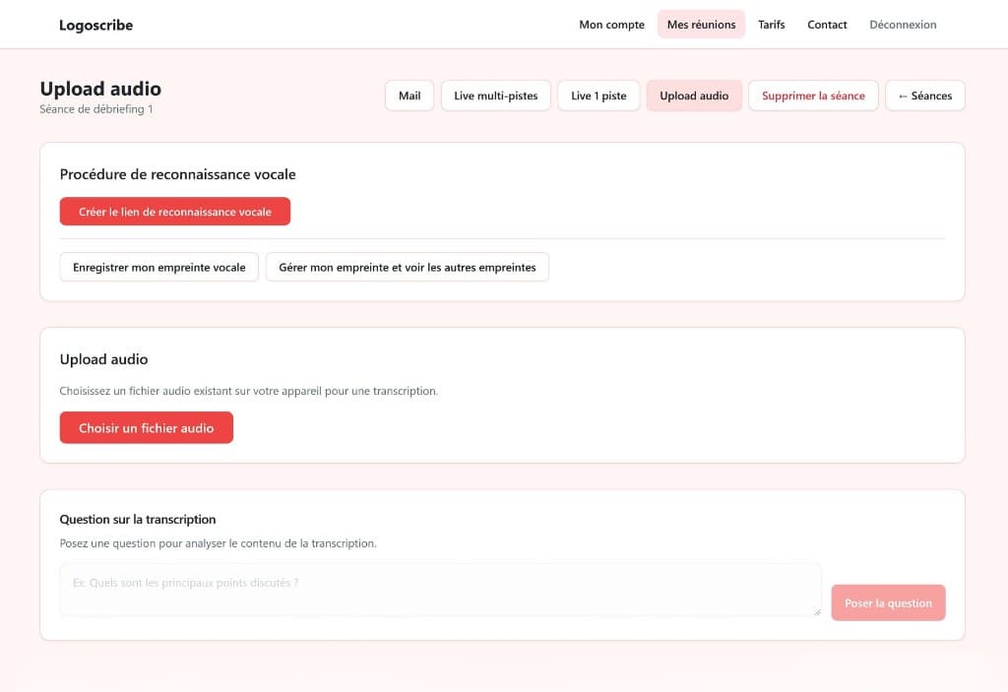Click the Logoscribe logo
1008x692 pixels.
(95, 25)
